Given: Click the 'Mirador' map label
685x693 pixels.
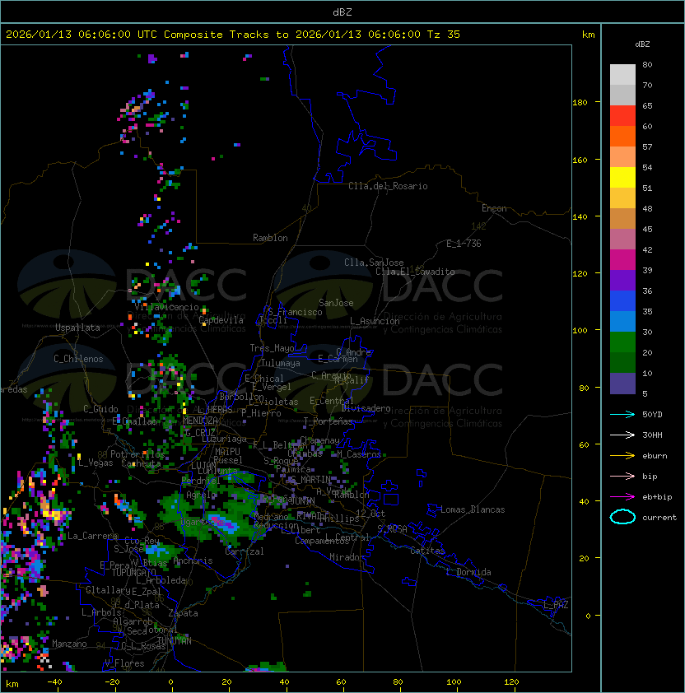Looking at the screenshot, I should click(x=347, y=557).
